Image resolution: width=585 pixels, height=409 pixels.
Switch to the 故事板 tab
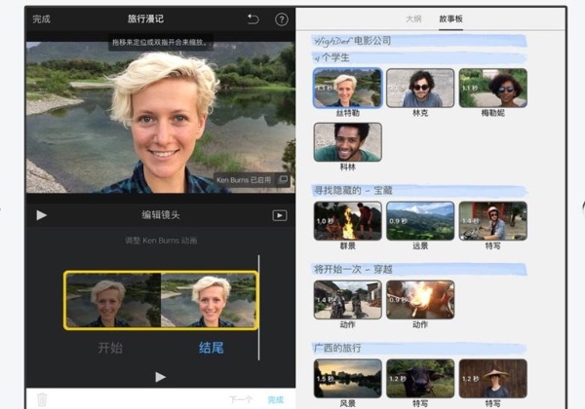click(x=450, y=19)
